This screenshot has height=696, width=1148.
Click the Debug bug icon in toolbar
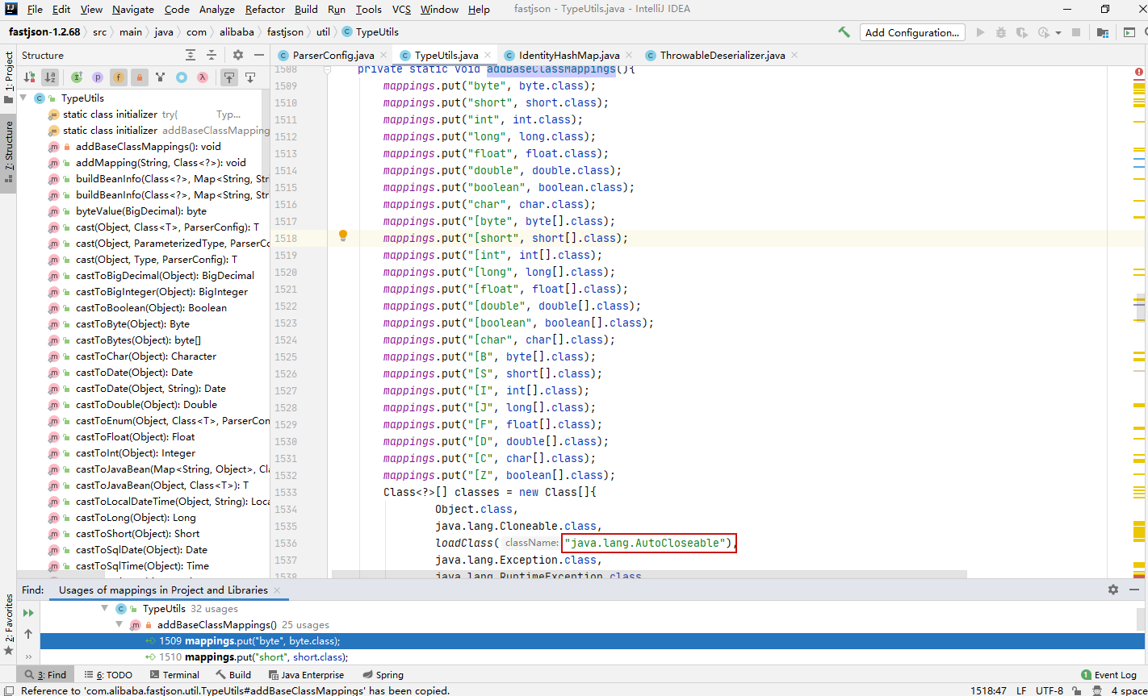1001,32
